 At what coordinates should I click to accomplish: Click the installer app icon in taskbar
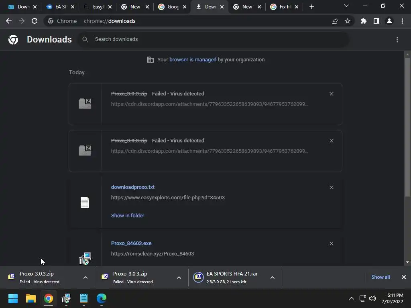66,298
